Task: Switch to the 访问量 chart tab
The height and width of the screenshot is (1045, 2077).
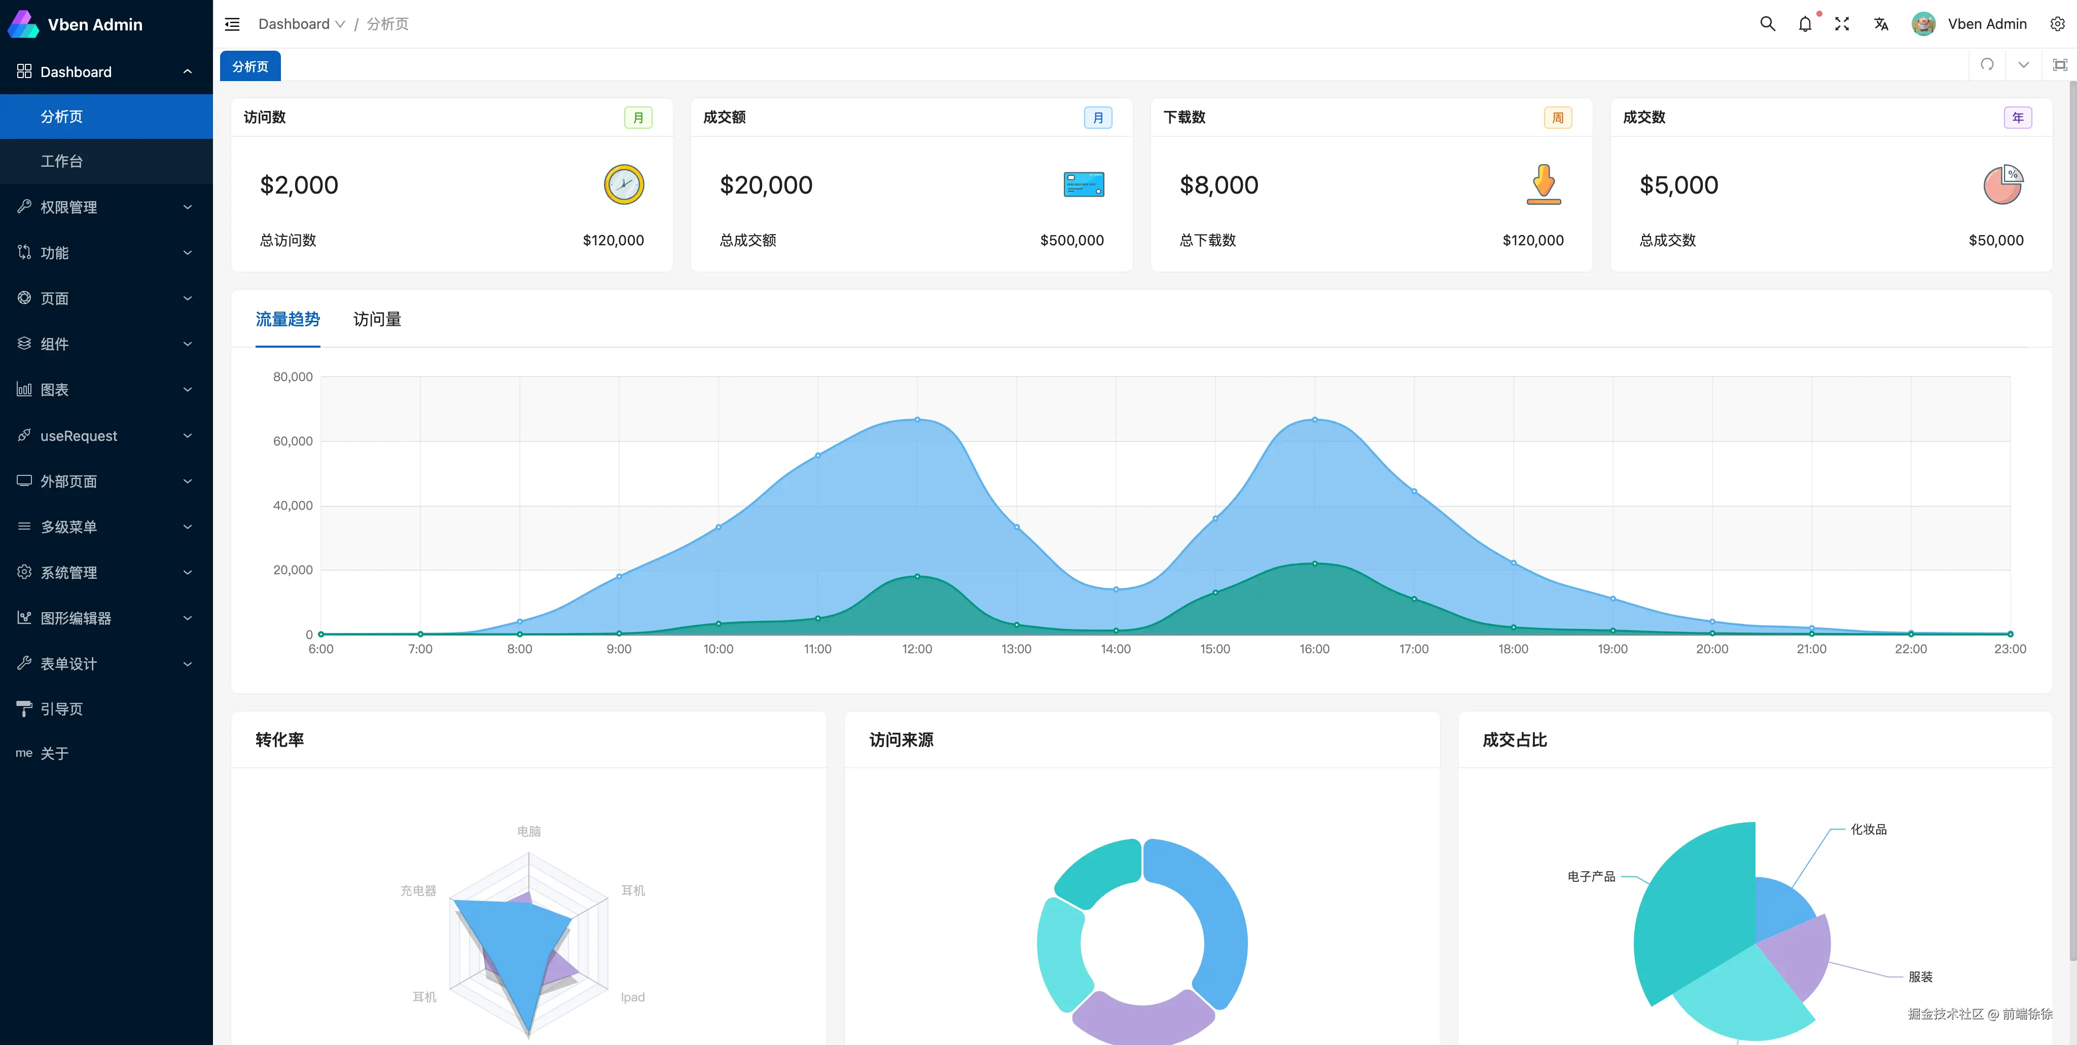Action: pyautogui.click(x=377, y=319)
